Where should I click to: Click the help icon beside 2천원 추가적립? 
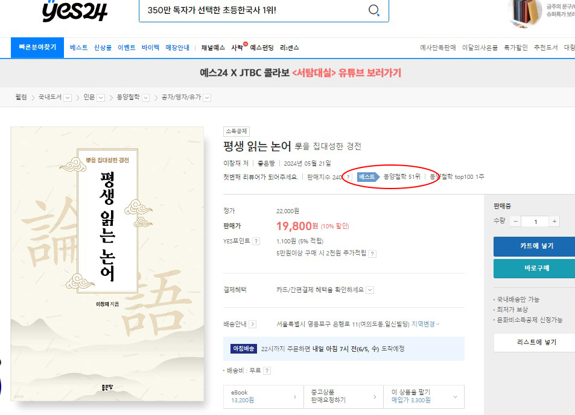(372, 254)
